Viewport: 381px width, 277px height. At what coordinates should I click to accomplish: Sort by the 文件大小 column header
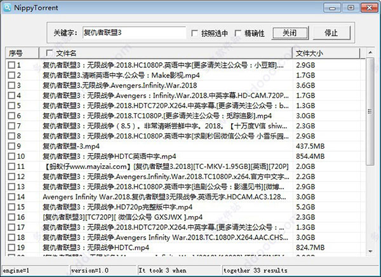tap(326, 53)
